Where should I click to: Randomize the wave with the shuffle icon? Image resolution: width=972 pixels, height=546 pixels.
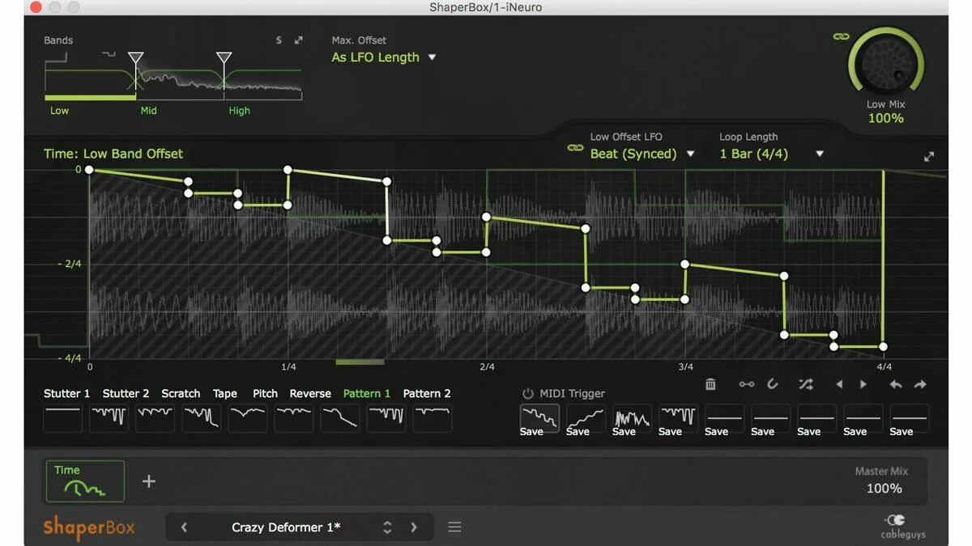[805, 384]
